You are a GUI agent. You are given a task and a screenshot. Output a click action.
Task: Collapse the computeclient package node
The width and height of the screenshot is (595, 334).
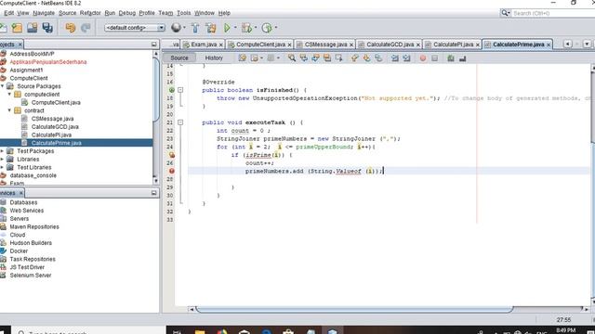[x=9, y=95]
